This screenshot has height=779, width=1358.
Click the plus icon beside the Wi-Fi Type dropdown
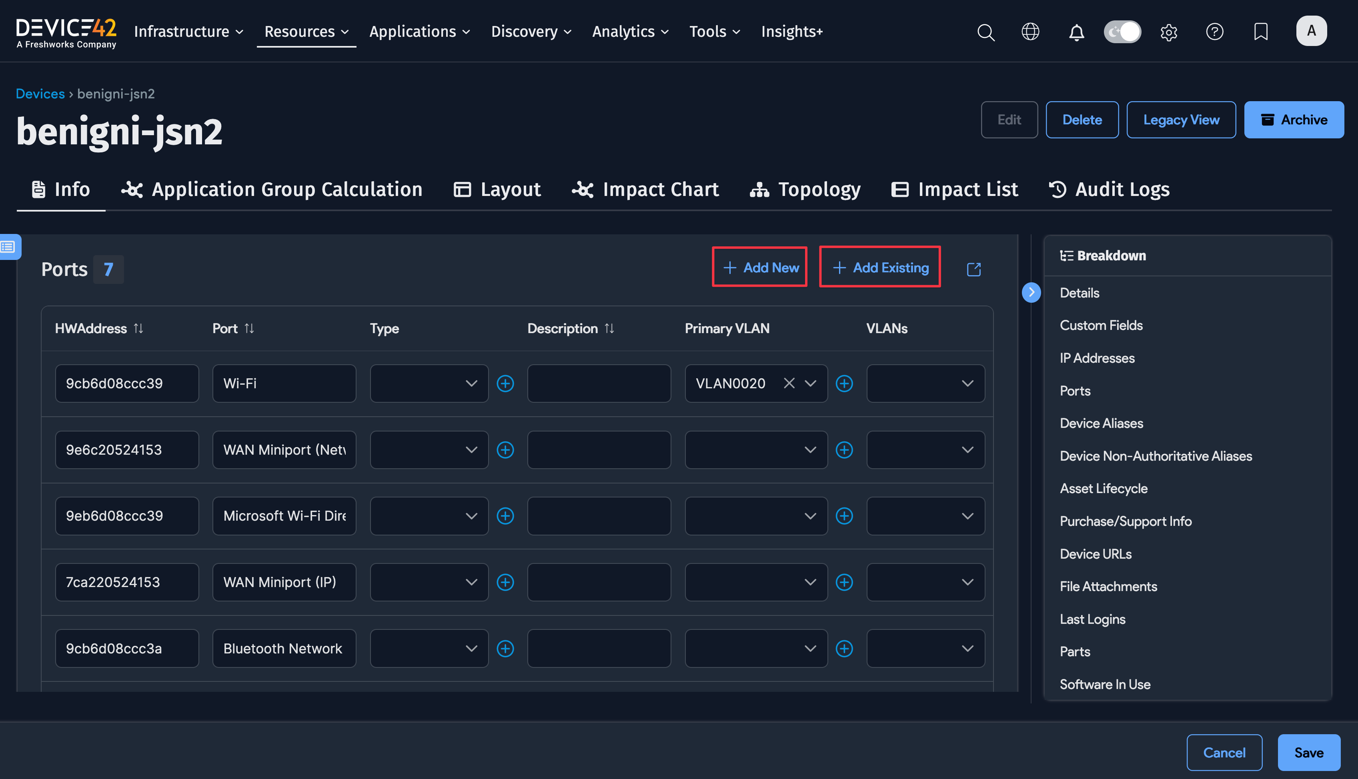point(505,383)
